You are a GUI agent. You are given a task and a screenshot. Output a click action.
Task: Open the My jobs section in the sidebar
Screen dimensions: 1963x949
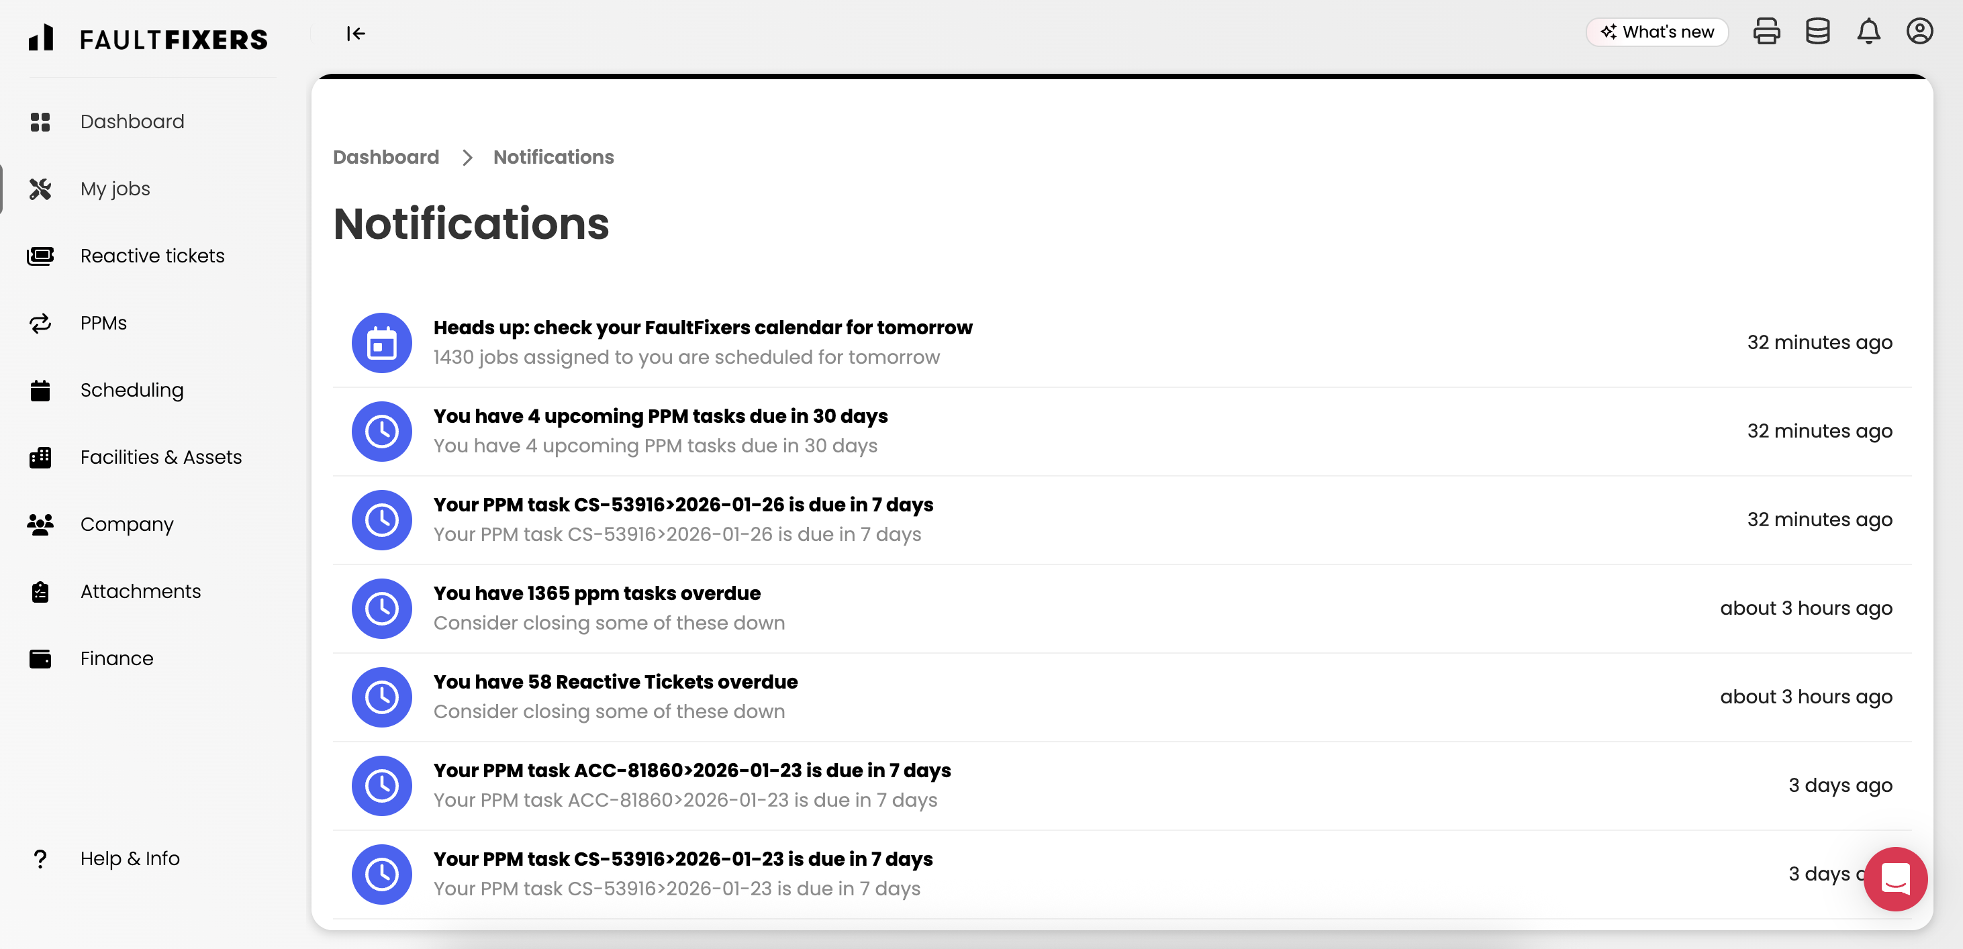[115, 188]
